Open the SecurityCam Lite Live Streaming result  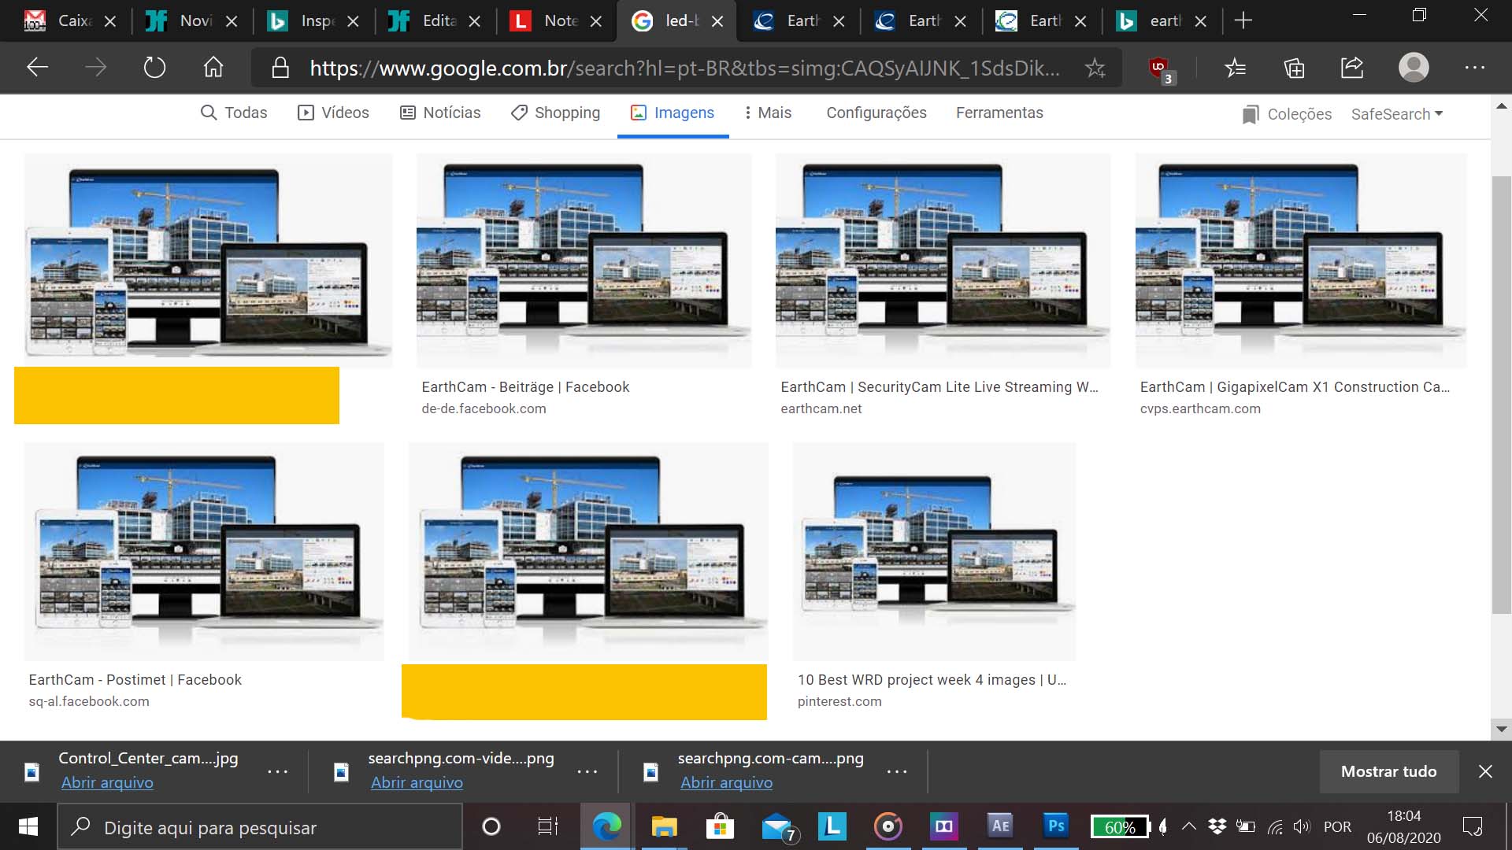click(939, 387)
